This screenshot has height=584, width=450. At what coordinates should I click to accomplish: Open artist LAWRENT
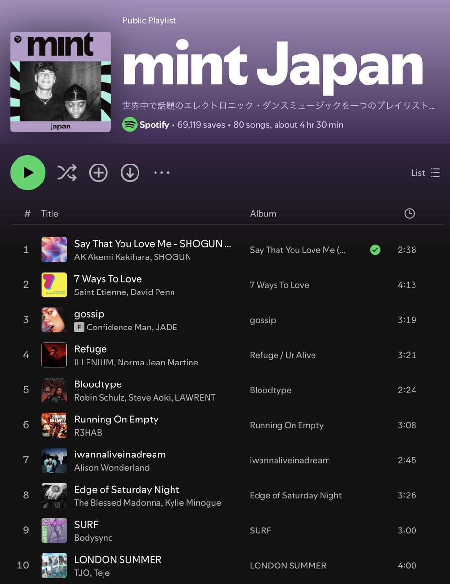tap(194, 397)
